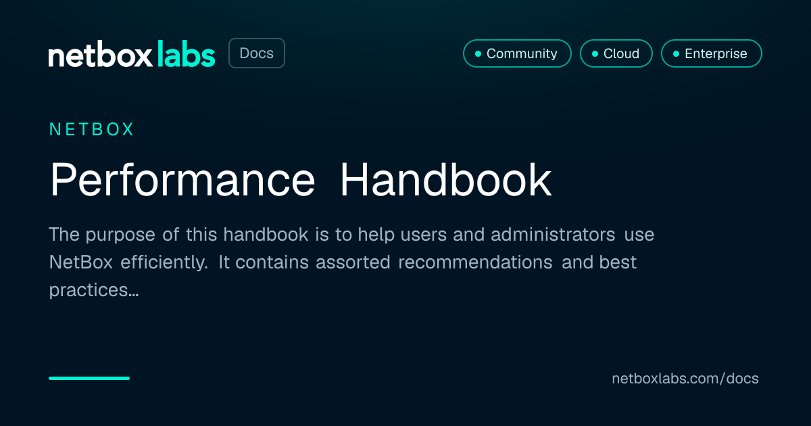This screenshot has height=426, width=811.
Task: Select the Cloud pill
Action: point(616,53)
